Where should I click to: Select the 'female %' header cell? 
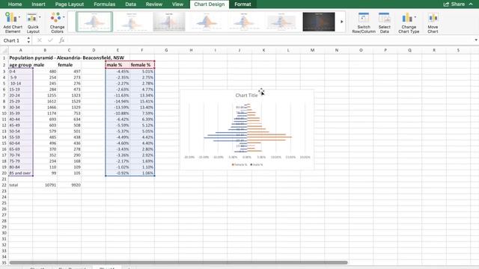pos(142,65)
